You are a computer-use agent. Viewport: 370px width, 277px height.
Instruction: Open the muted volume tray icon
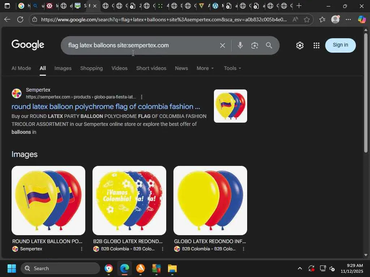pos(332,268)
